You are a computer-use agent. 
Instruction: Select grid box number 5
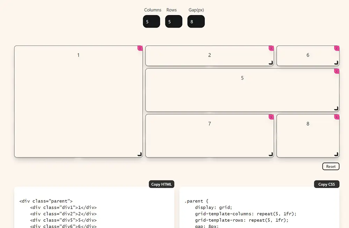(x=242, y=90)
